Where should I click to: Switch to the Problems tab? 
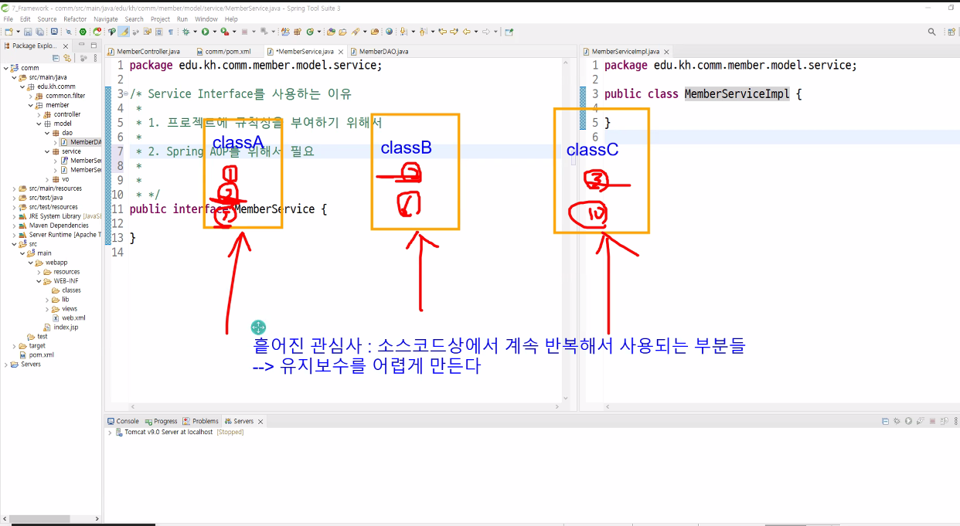pos(201,421)
